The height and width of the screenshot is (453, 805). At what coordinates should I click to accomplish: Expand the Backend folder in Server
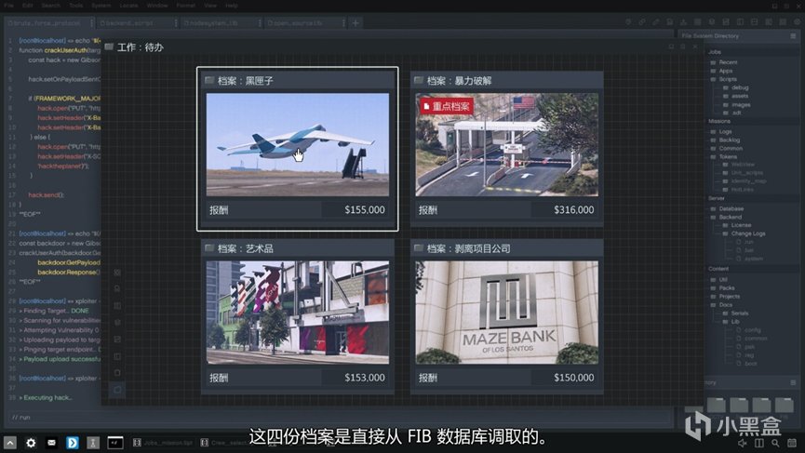click(x=727, y=217)
